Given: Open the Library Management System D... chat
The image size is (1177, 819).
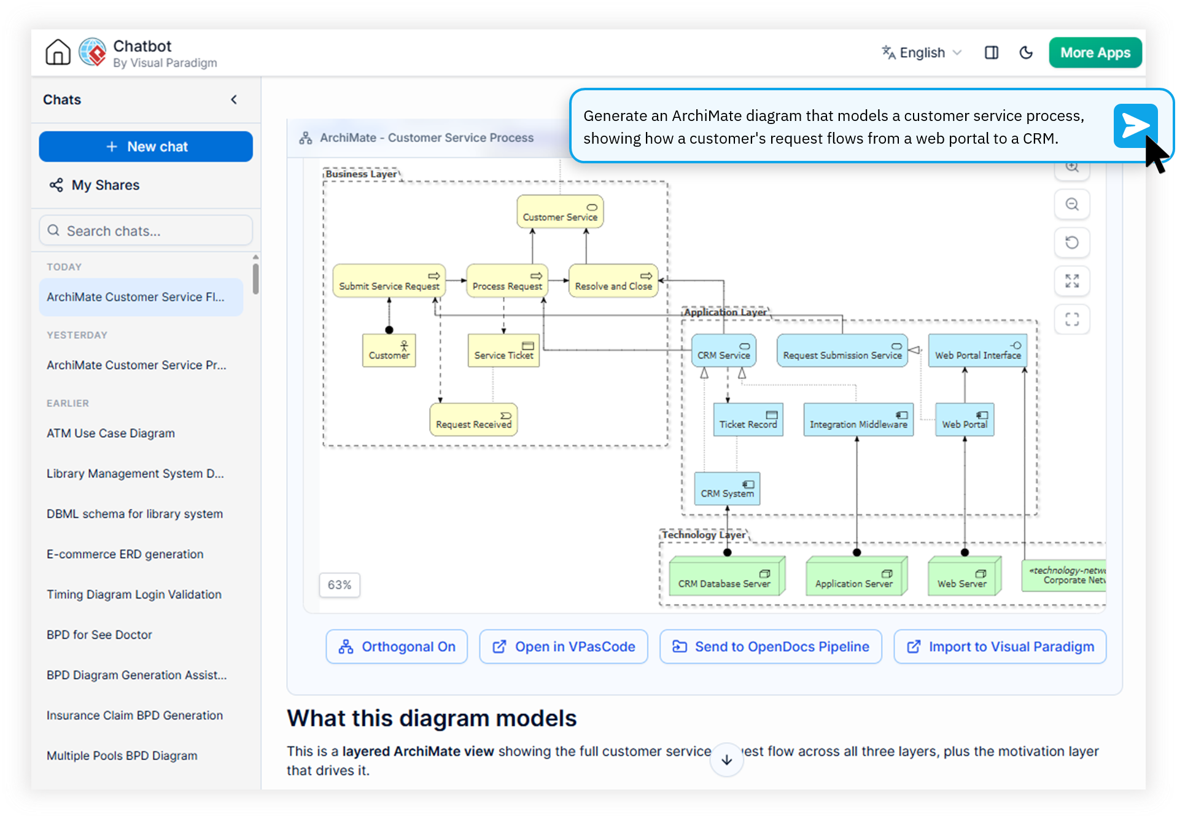Looking at the screenshot, I should 135,474.
